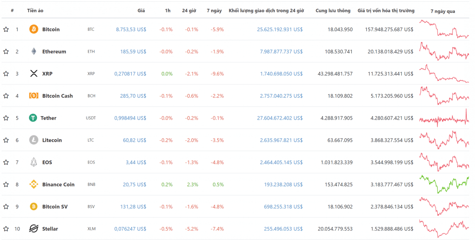Click Bitcoin volume 25.625.192.931 US$
The image size is (475, 241).
coord(280,29)
